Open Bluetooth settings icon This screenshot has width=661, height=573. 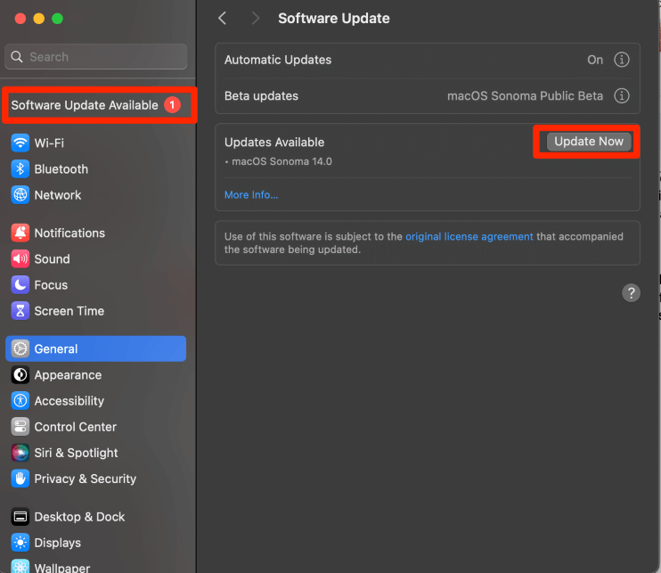(20, 168)
